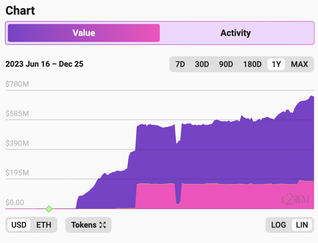Toggle currency to USD
Viewport: 318px width, 243px height.
(x=19, y=225)
